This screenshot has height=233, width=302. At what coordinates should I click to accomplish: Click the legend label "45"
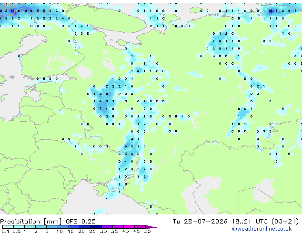point(136,231)
